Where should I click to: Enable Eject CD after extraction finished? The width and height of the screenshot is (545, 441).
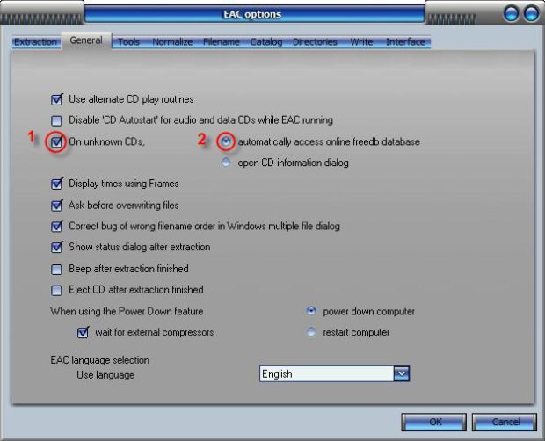pos(56,290)
